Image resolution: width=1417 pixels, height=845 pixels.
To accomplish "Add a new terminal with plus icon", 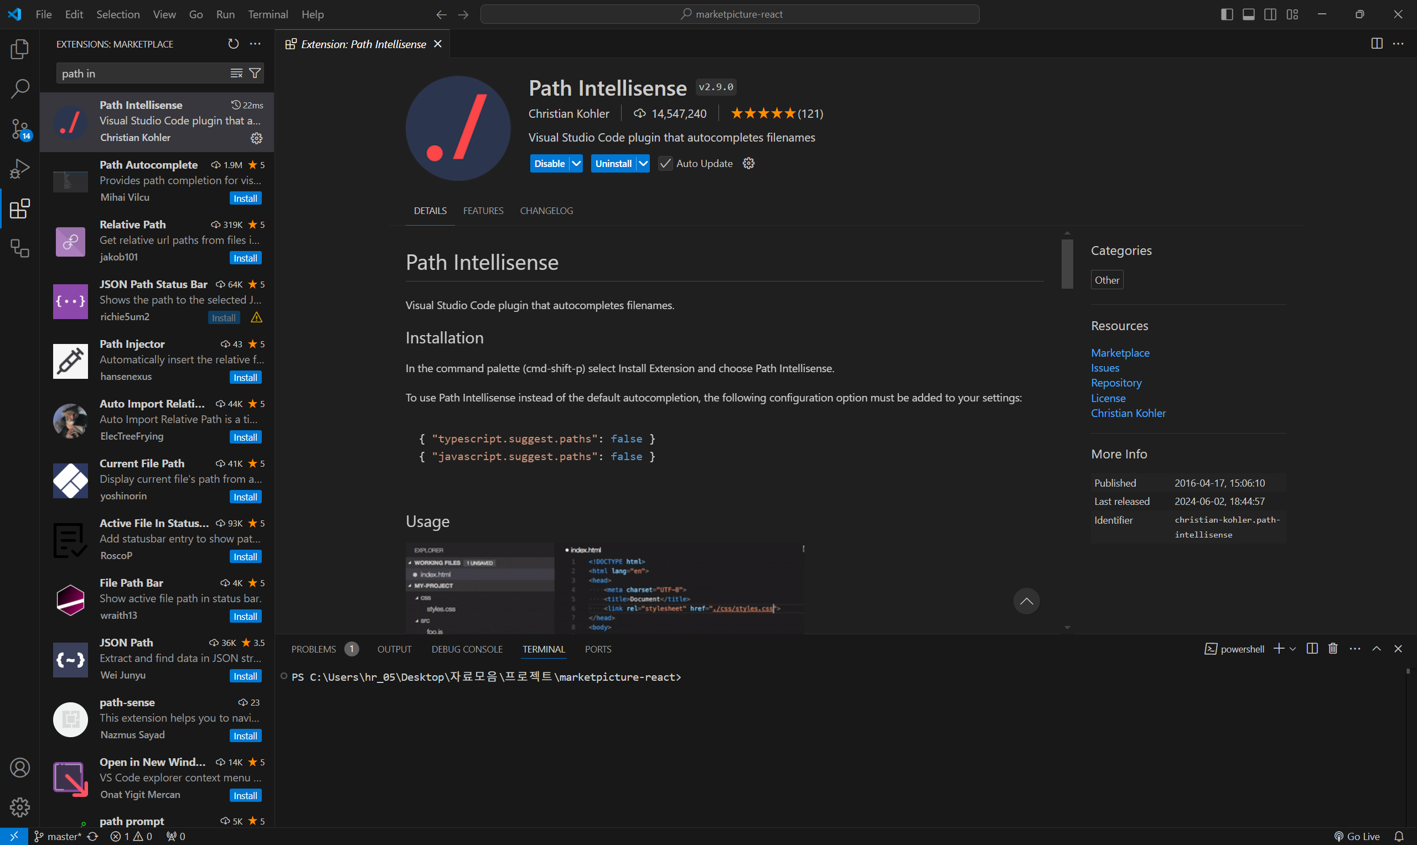I will coord(1279,649).
